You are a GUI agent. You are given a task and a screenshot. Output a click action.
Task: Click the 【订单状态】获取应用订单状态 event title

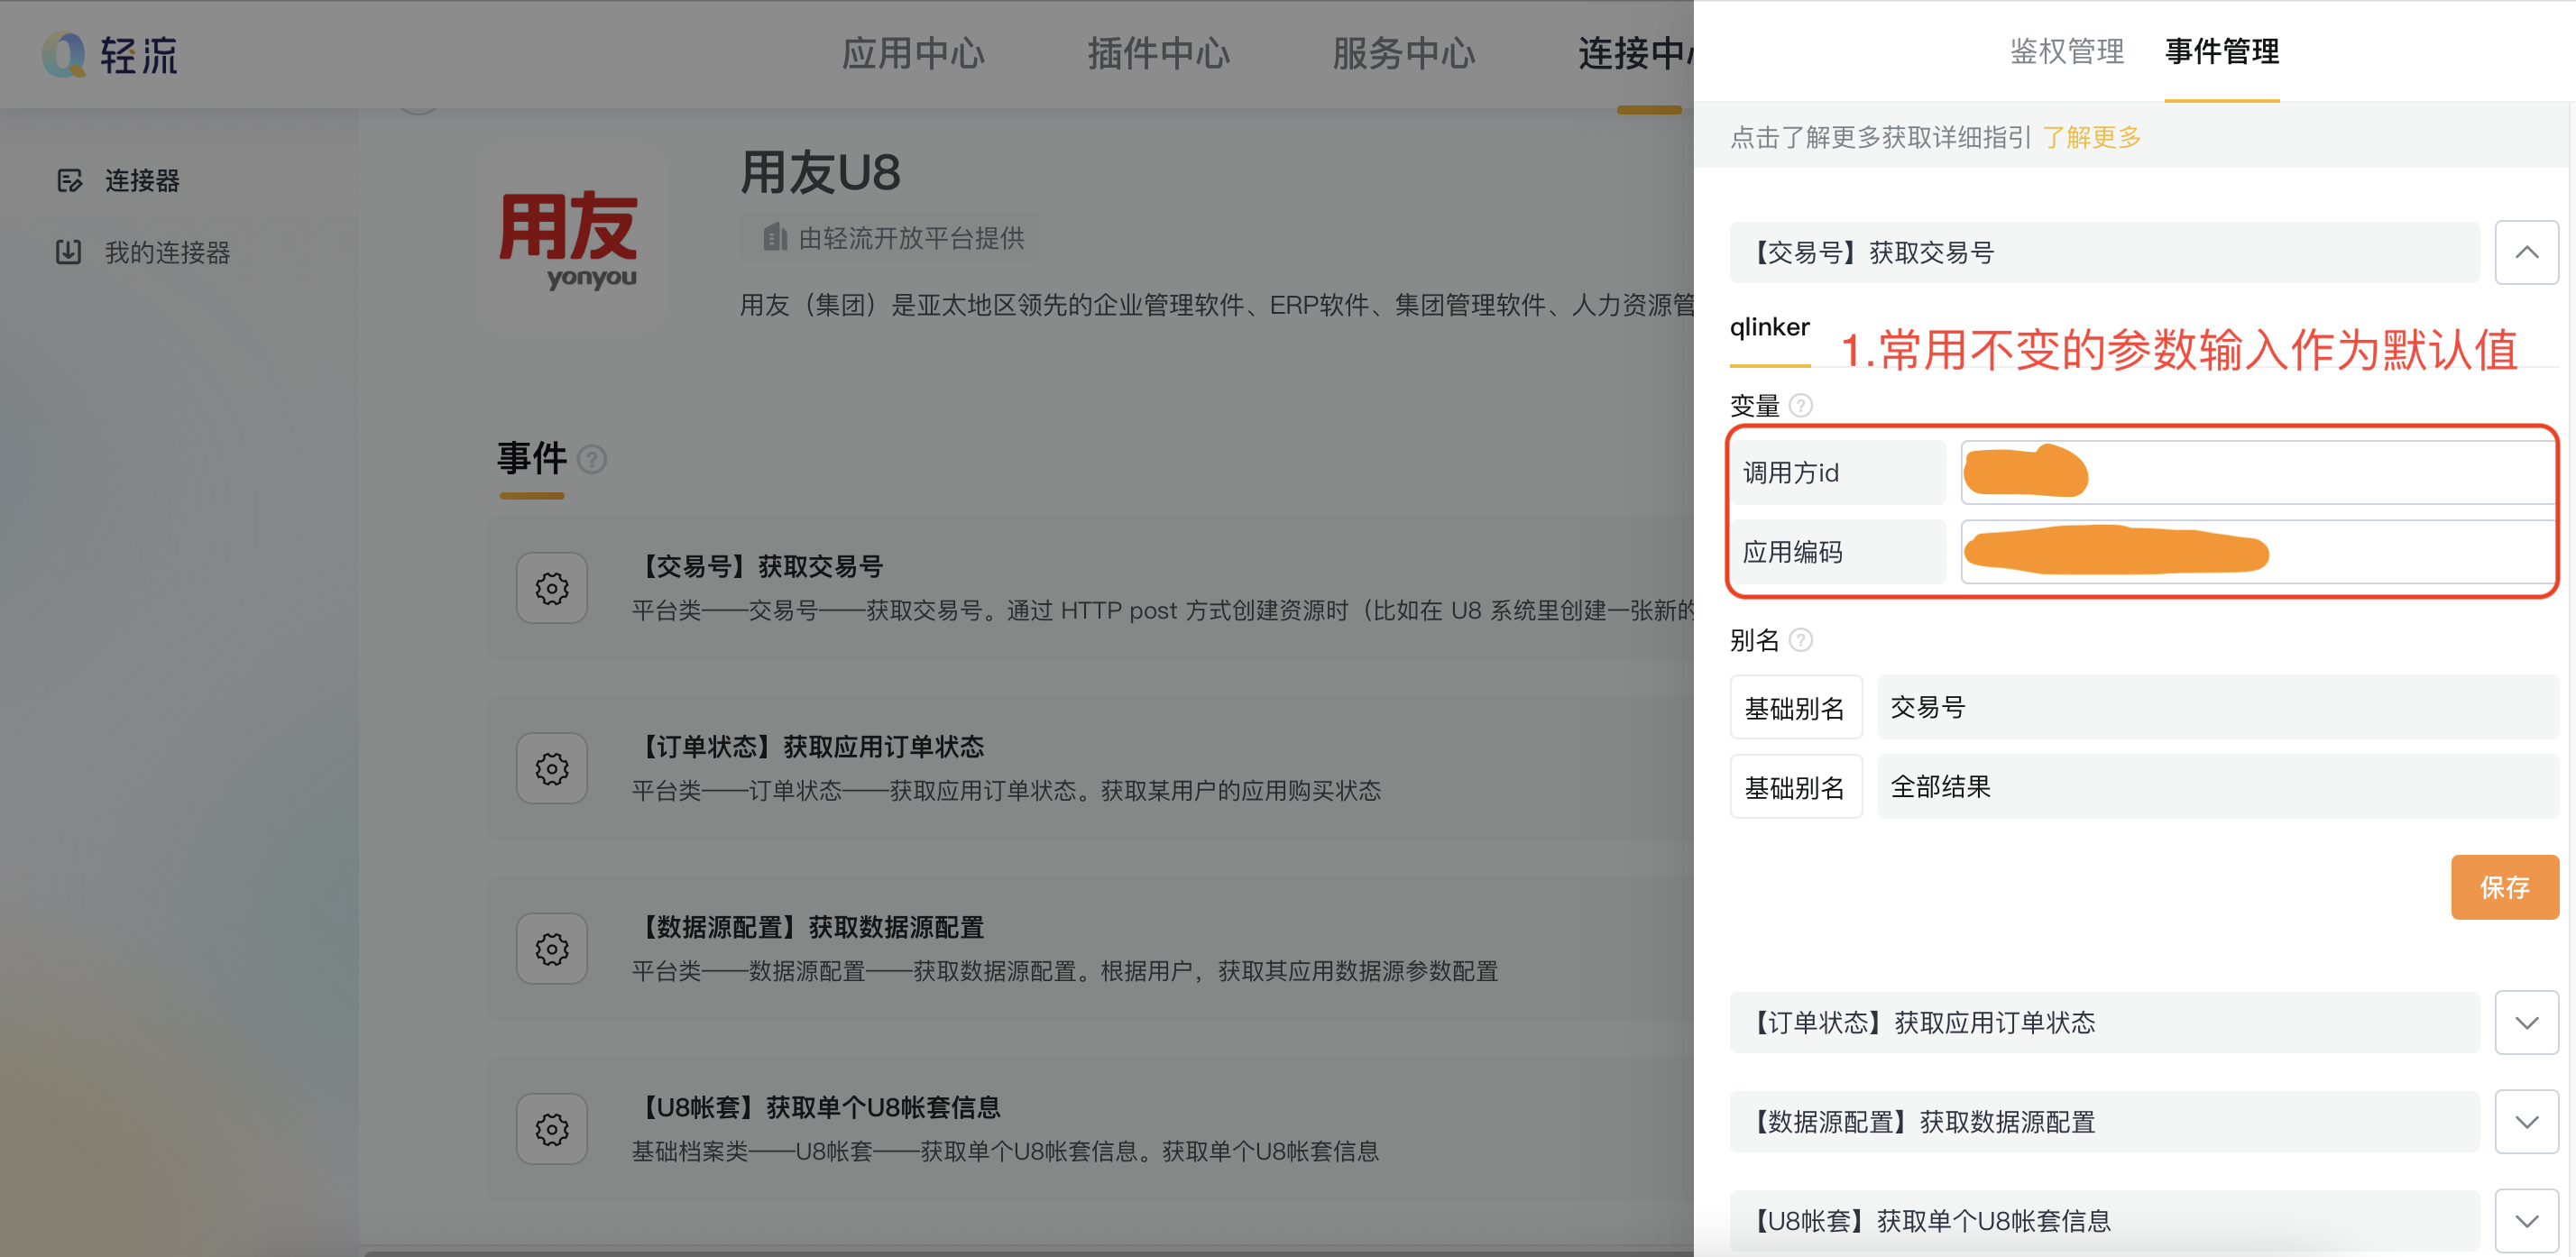coord(809,747)
